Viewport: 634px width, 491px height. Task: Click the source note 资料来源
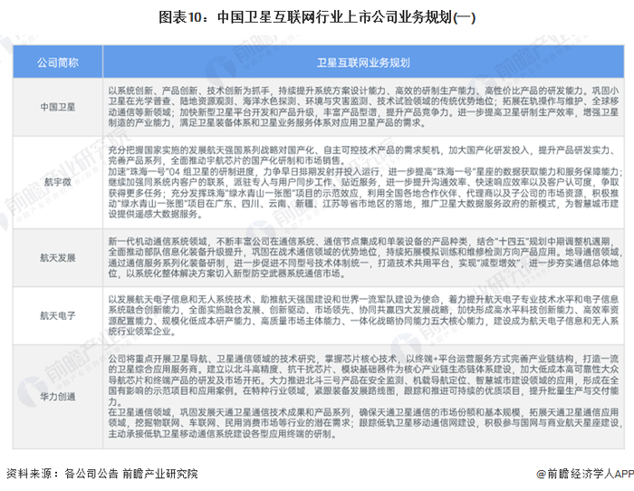click(101, 473)
